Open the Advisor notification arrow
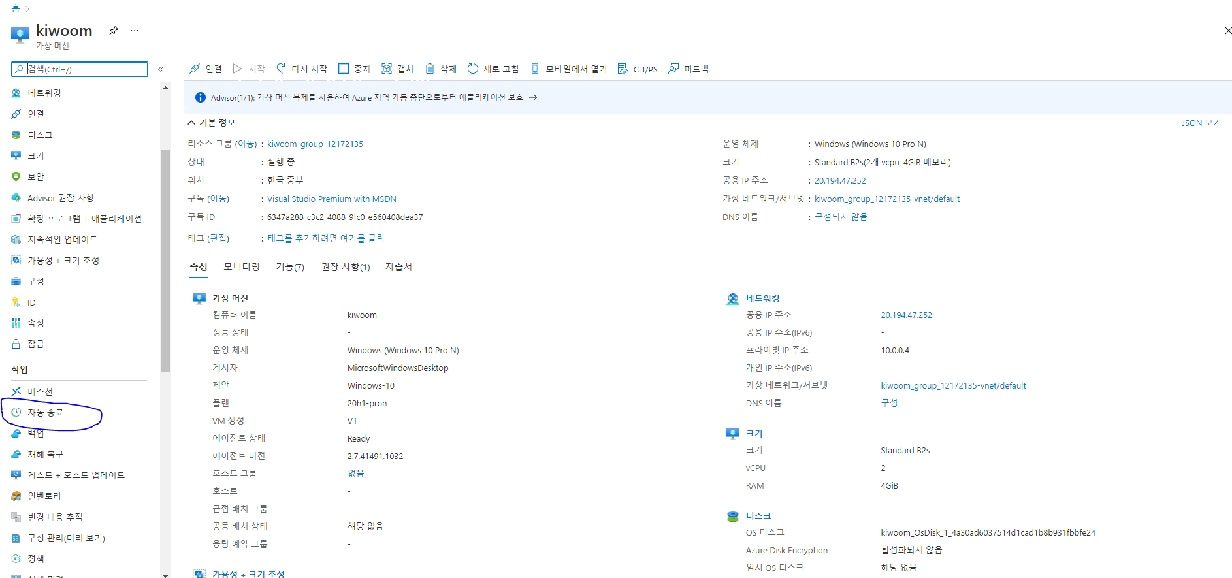This screenshot has height=578, width=1232. (x=533, y=97)
